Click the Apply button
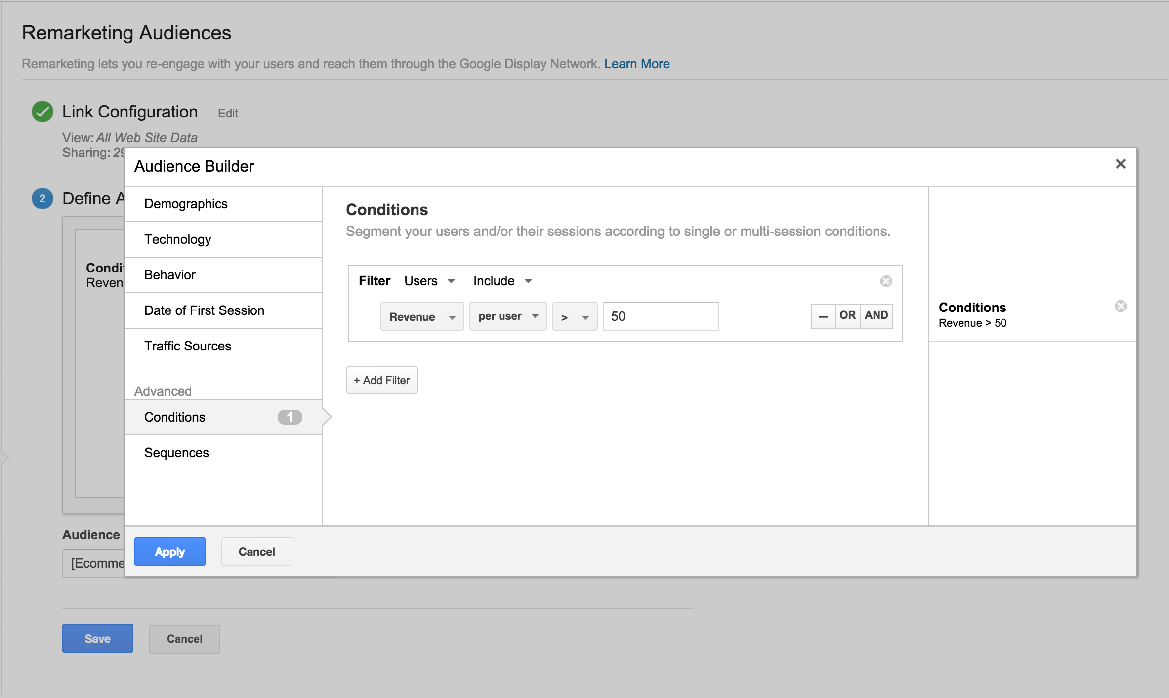The image size is (1169, 698). [169, 551]
